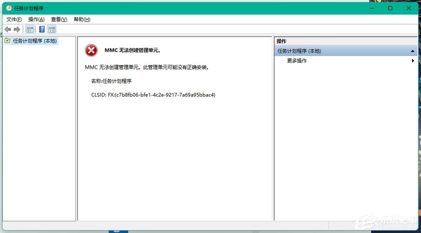Toggle the show/hide action pane icon

pos(52,29)
